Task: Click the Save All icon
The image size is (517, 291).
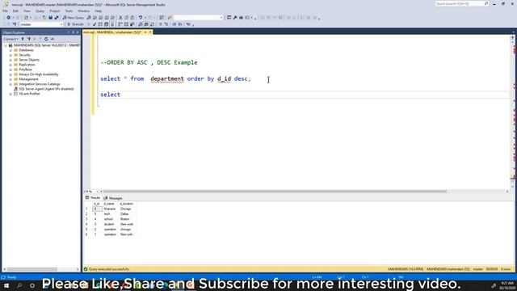Action: click(x=57, y=18)
